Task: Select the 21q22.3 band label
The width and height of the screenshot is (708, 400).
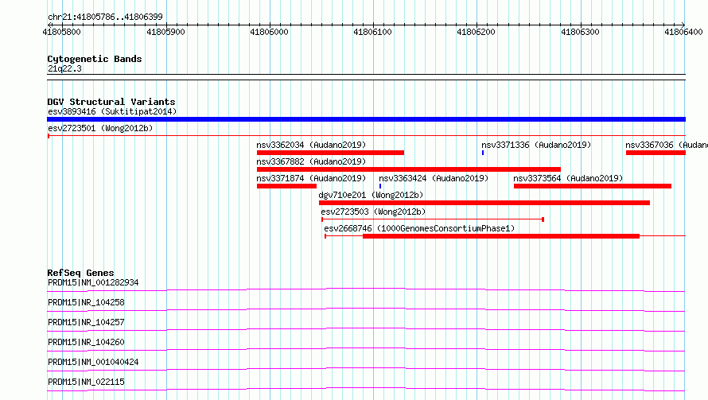Action: click(64, 68)
